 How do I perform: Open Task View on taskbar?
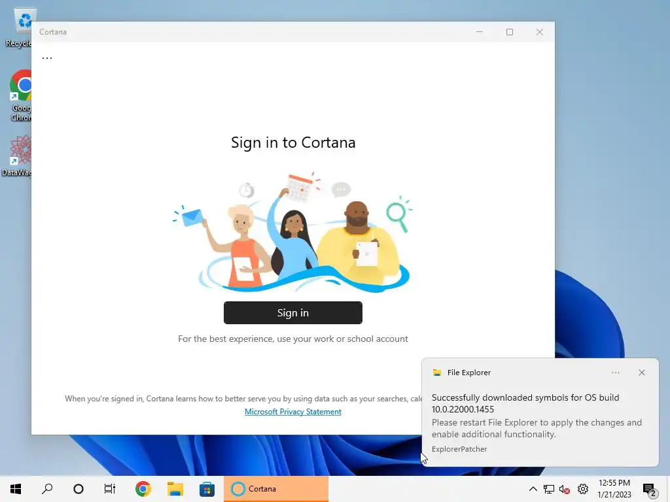pos(110,489)
